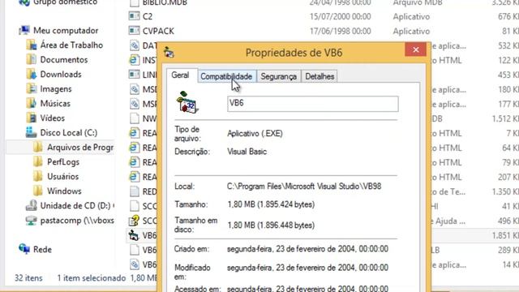
Task: Open PerfLogs folder in tree
Action: pyautogui.click(x=63, y=162)
